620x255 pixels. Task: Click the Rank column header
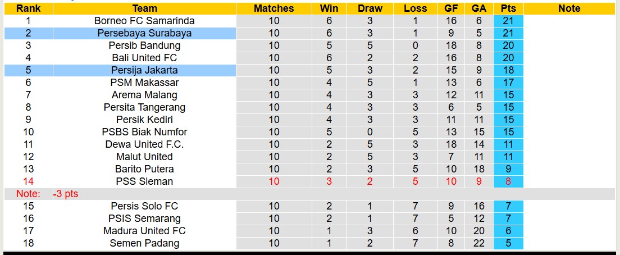(x=28, y=8)
